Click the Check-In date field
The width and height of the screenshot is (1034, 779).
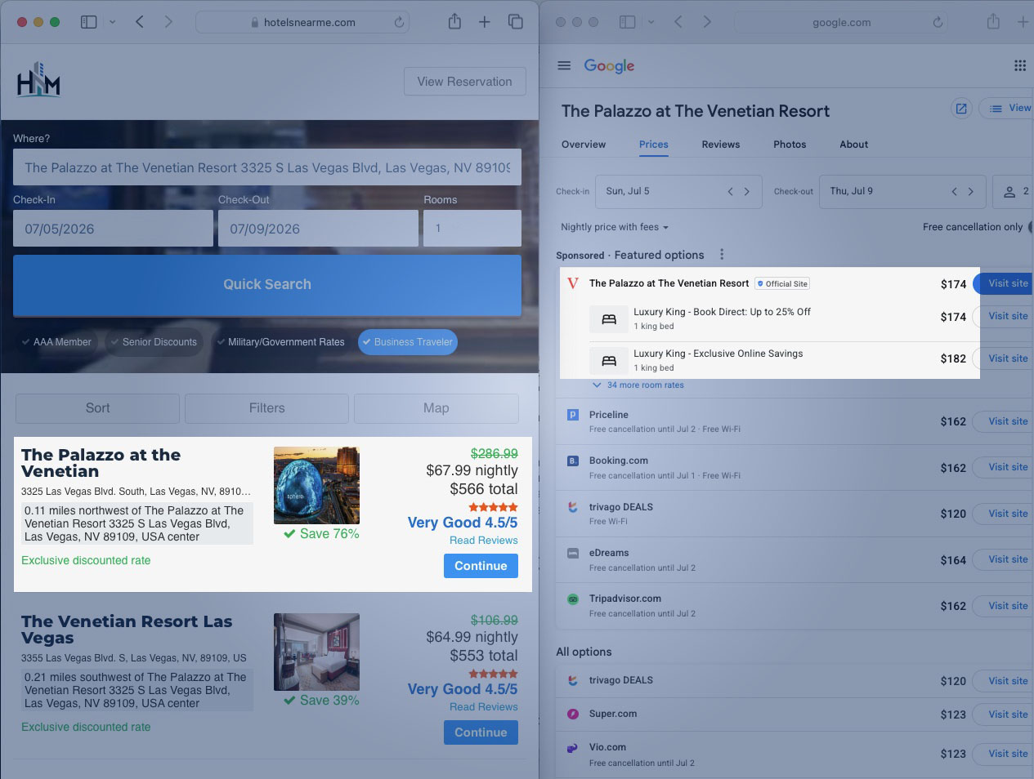113,228
